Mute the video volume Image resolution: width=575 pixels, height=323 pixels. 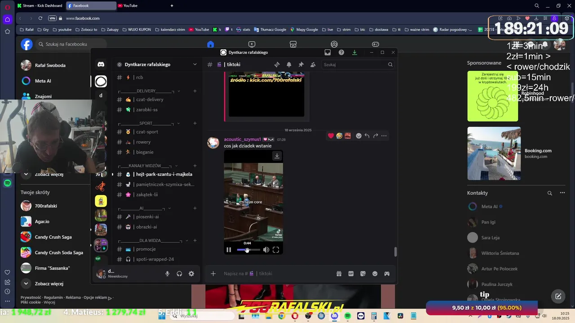266,250
